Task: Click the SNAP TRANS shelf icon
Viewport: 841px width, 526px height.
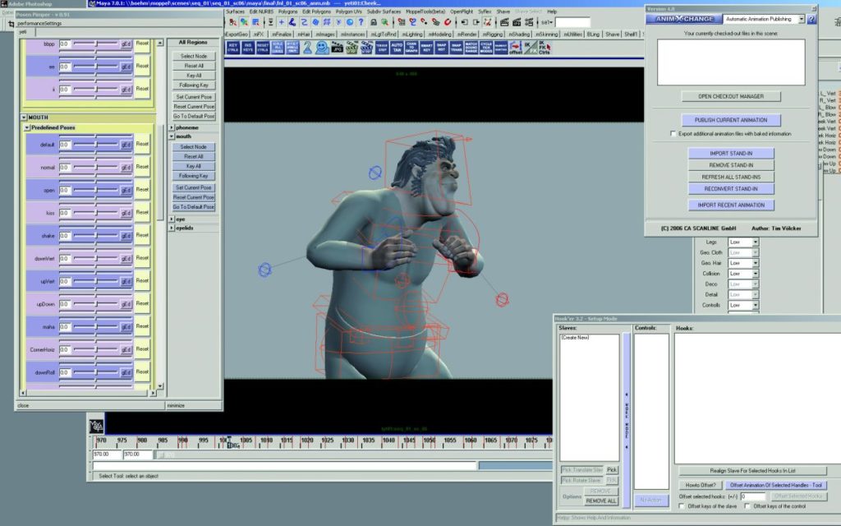Action: click(456, 47)
